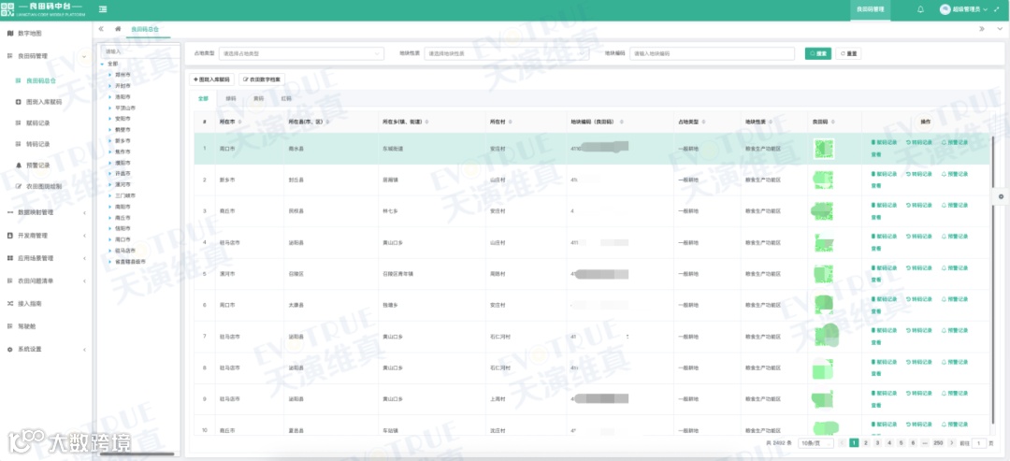
Task: Click the 农田数字档案 button
Action: [262, 79]
